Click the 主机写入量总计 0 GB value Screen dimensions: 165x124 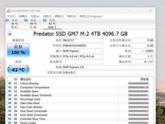(143, 46)
